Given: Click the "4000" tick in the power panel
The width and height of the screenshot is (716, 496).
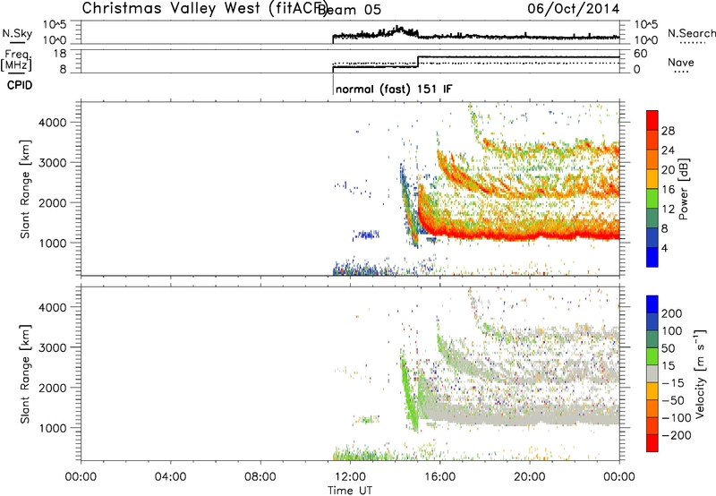Looking at the screenshot, I should [x=53, y=123].
